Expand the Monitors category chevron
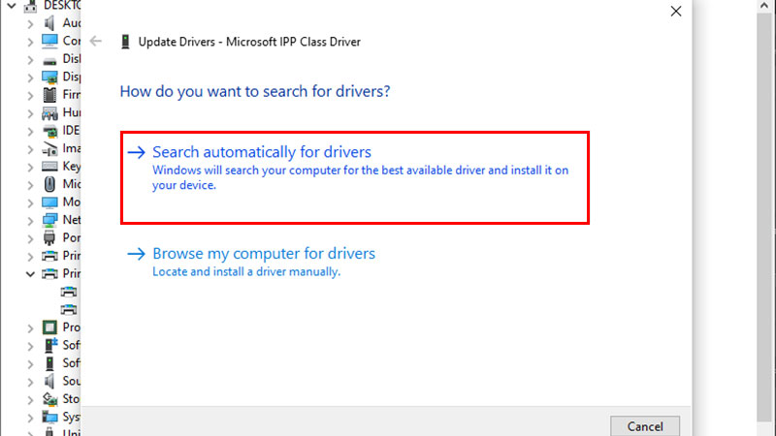776x436 pixels. (30, 203)
